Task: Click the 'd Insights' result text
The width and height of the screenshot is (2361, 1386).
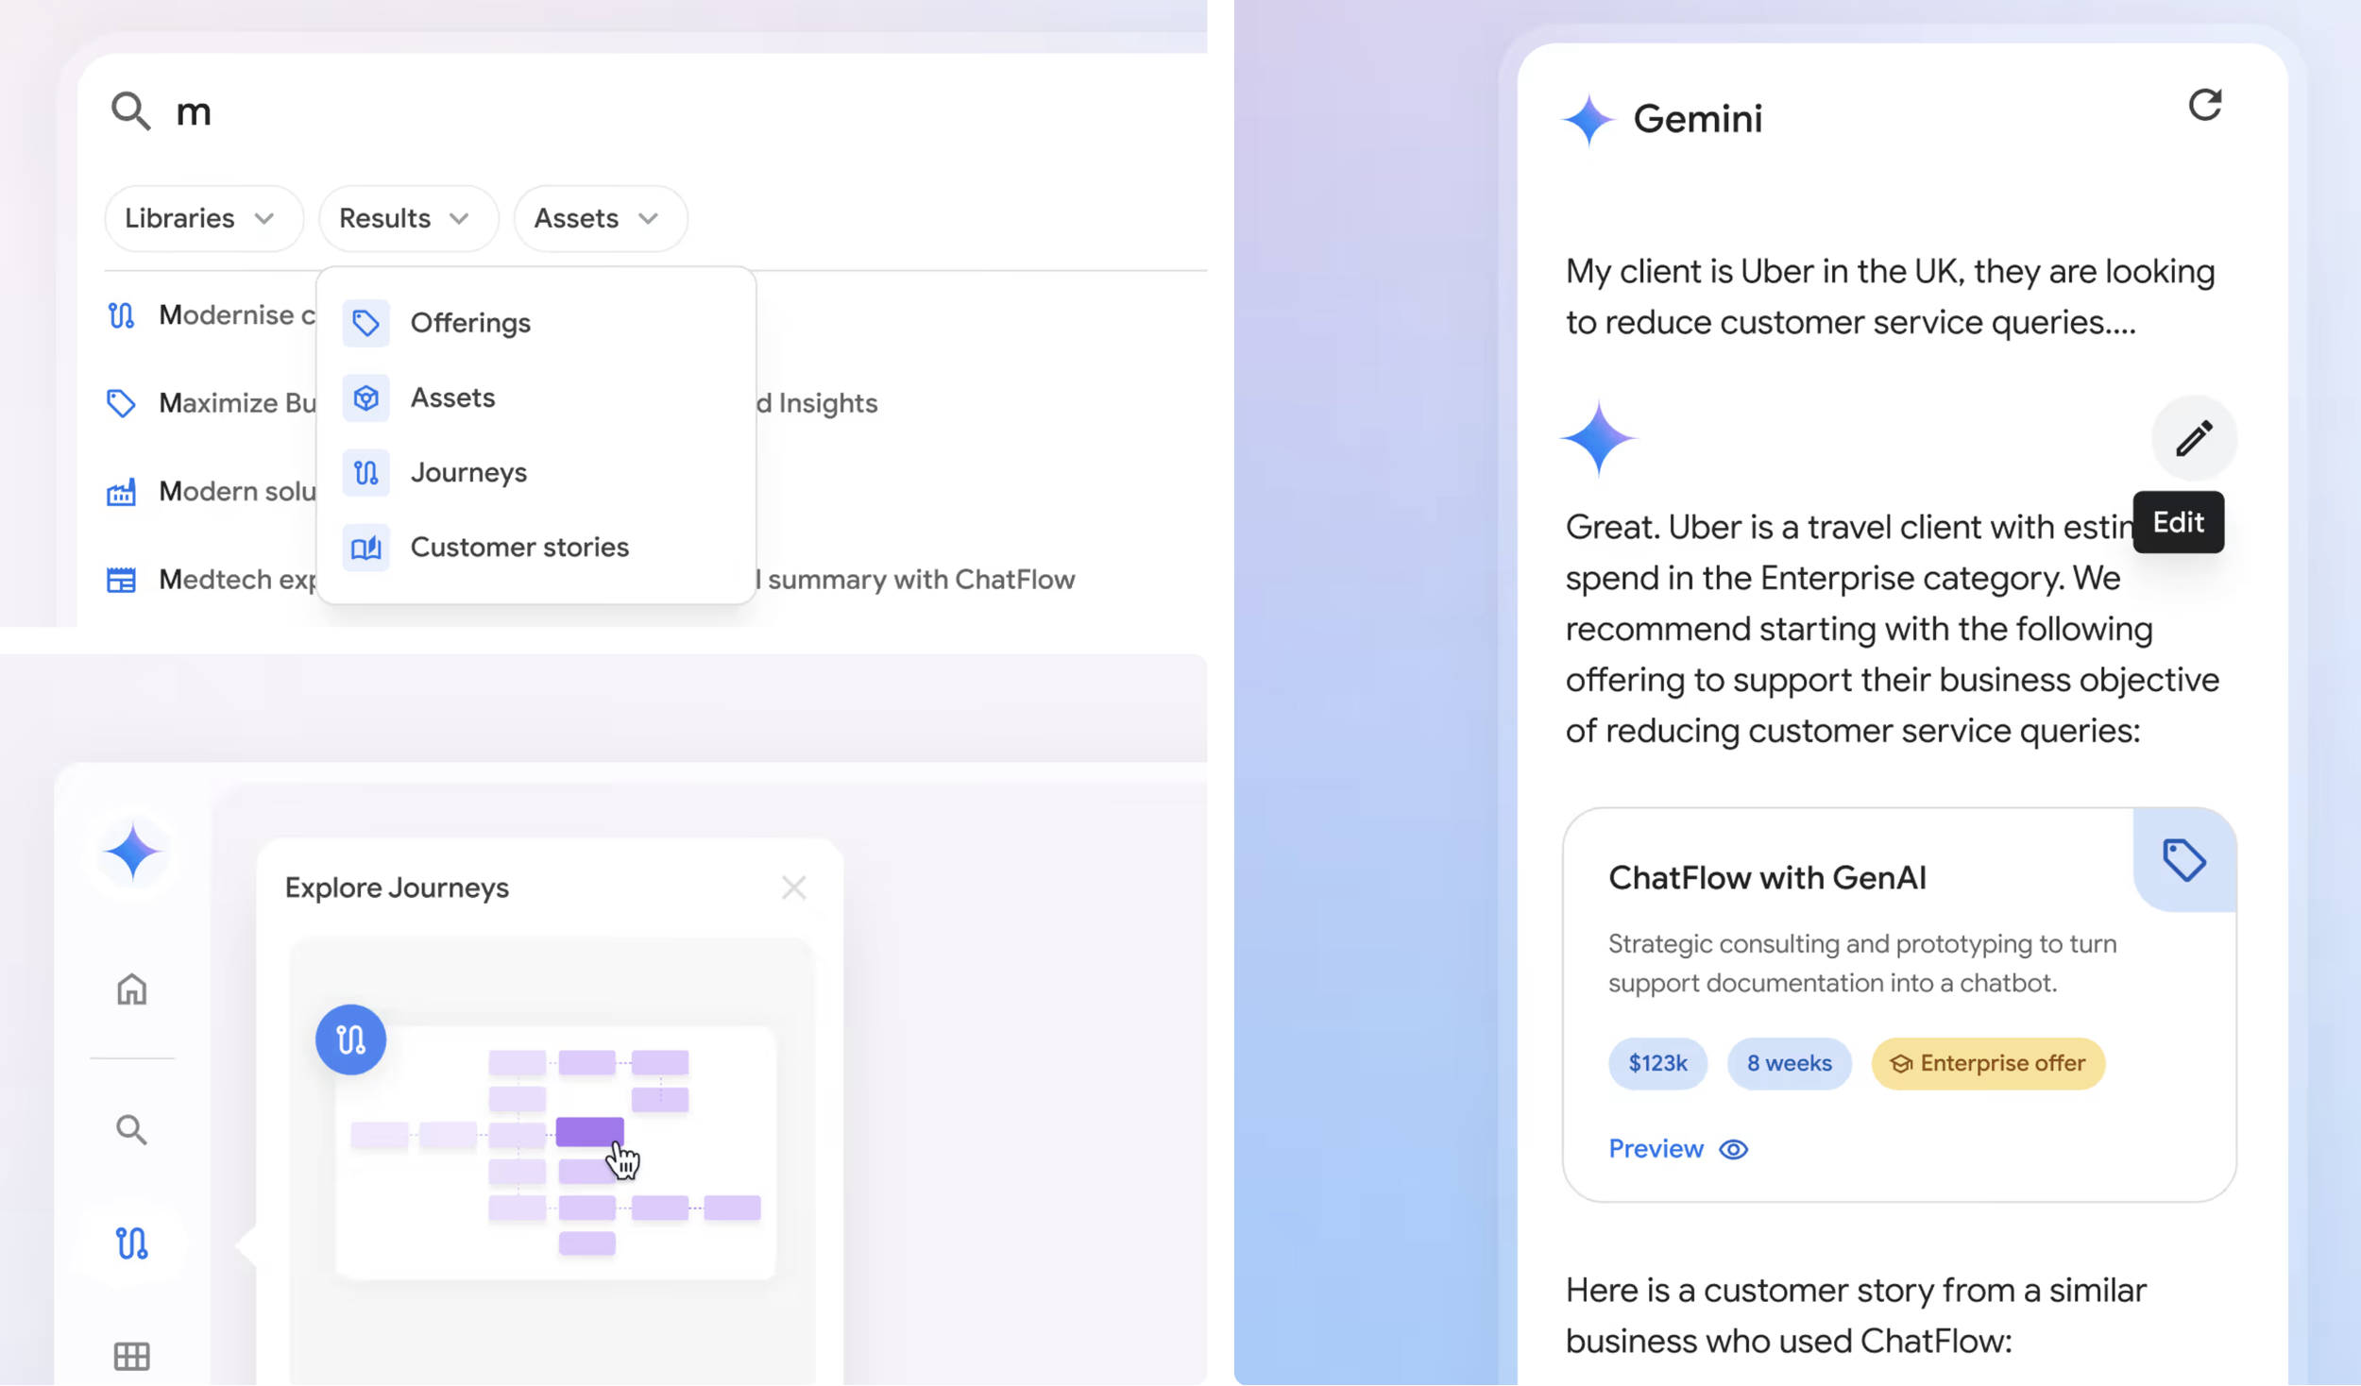Action: (817, 403)
